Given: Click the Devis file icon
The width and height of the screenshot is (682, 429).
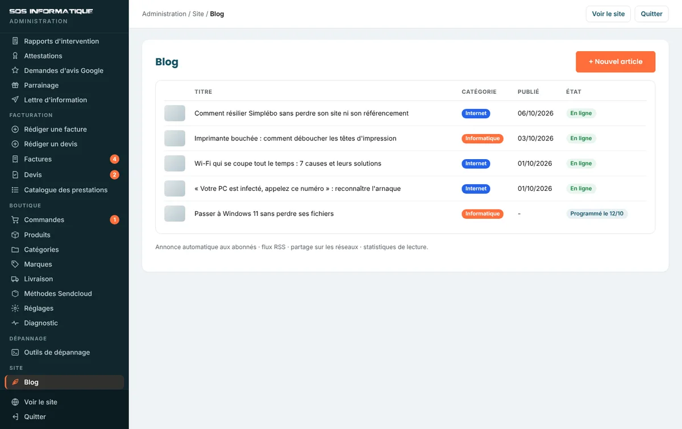Looking at the screenshot, I should pyautogui.click(x=15, y=175).
